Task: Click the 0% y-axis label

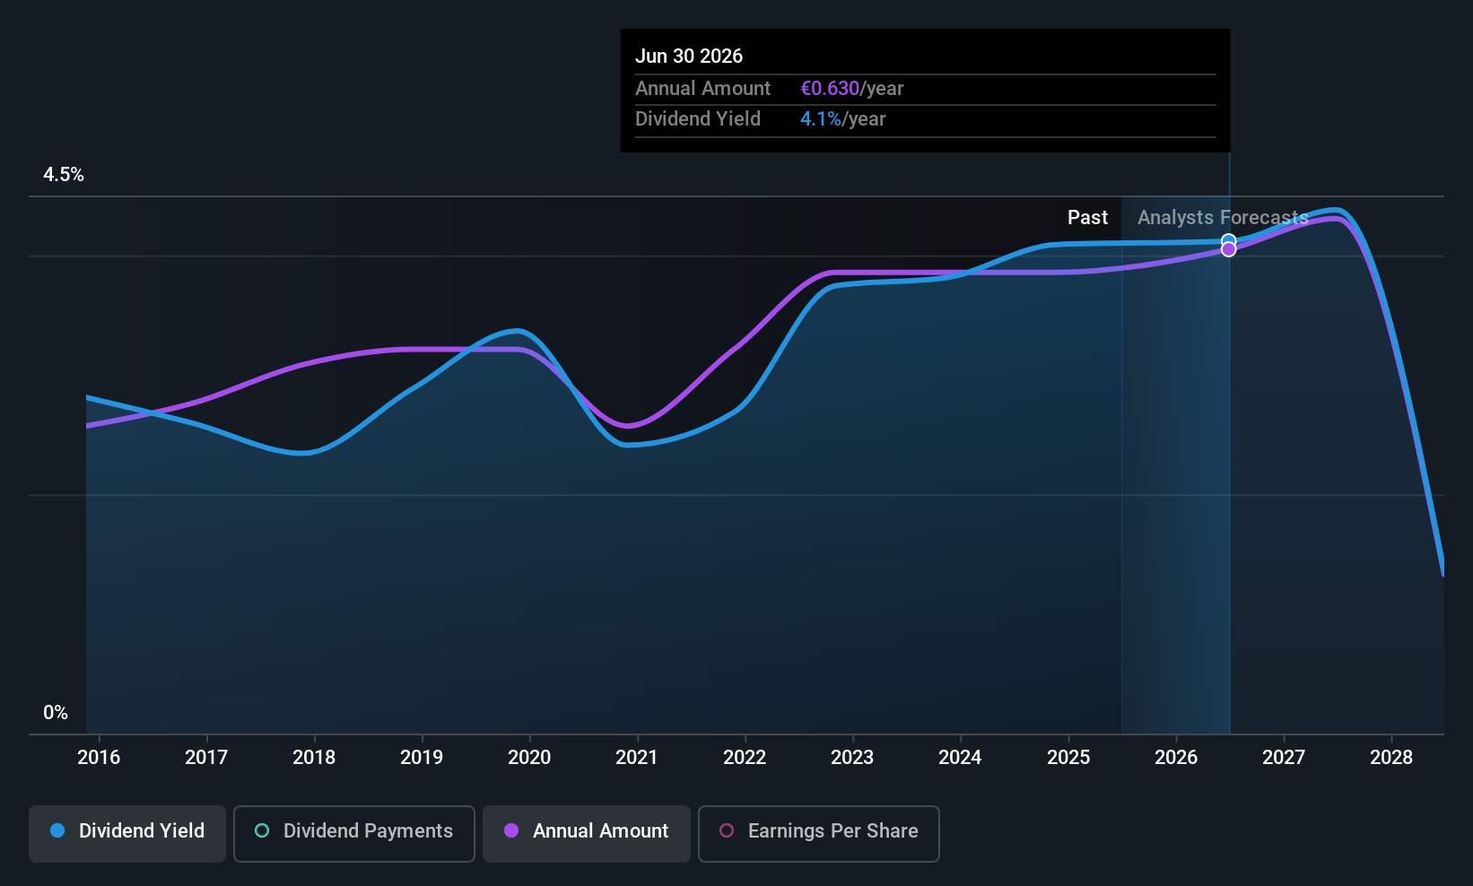Action: (x=56, y=713)
